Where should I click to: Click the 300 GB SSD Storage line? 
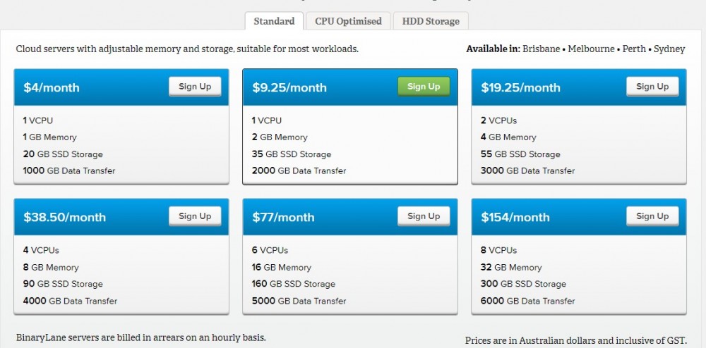click(527, 284)
